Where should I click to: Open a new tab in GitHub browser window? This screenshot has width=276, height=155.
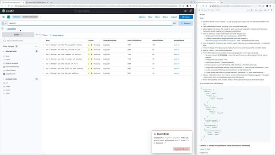coord(222,3)
